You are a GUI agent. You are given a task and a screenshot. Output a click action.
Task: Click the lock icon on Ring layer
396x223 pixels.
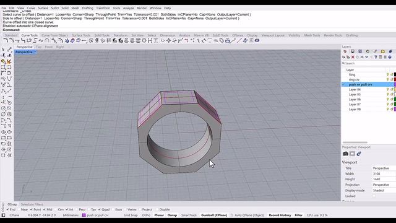coord(392,74)
